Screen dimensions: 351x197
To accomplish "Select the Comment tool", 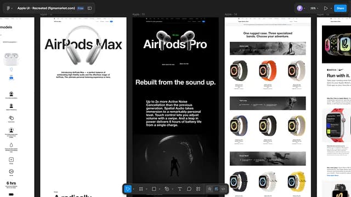I will coord(189,189).
